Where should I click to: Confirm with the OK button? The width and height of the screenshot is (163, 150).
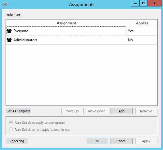(97, 141)
